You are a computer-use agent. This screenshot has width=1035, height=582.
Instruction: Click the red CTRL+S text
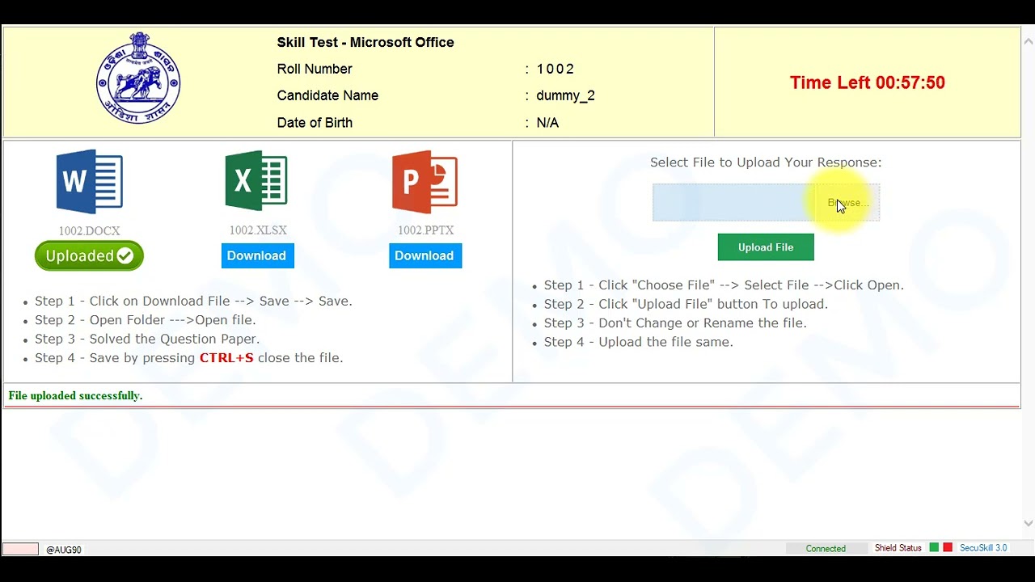click(226, 358)
